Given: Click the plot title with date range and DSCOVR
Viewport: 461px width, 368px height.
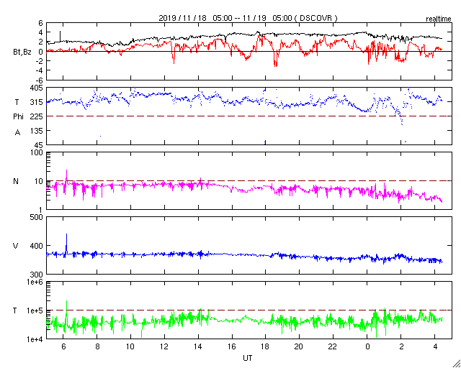Looking at the screenshot, I should [248, 18].
